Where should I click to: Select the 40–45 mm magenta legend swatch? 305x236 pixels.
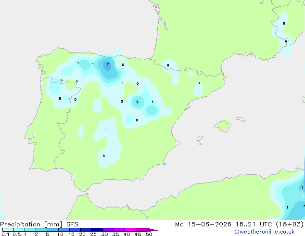pyautogui.click(x=130, y=230)
